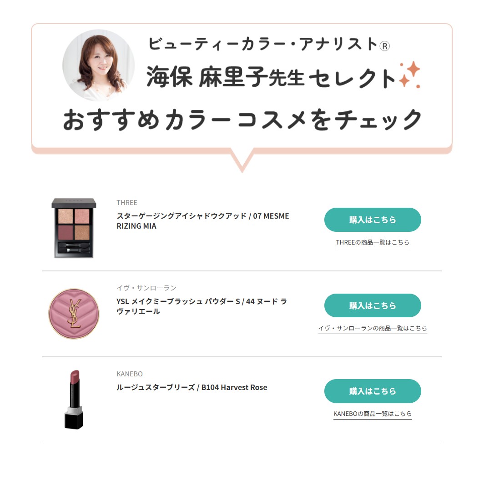
Task: Select the burgundy shade in eyeshadow palette
Action: pyautogui.click(x=66, y=232)
